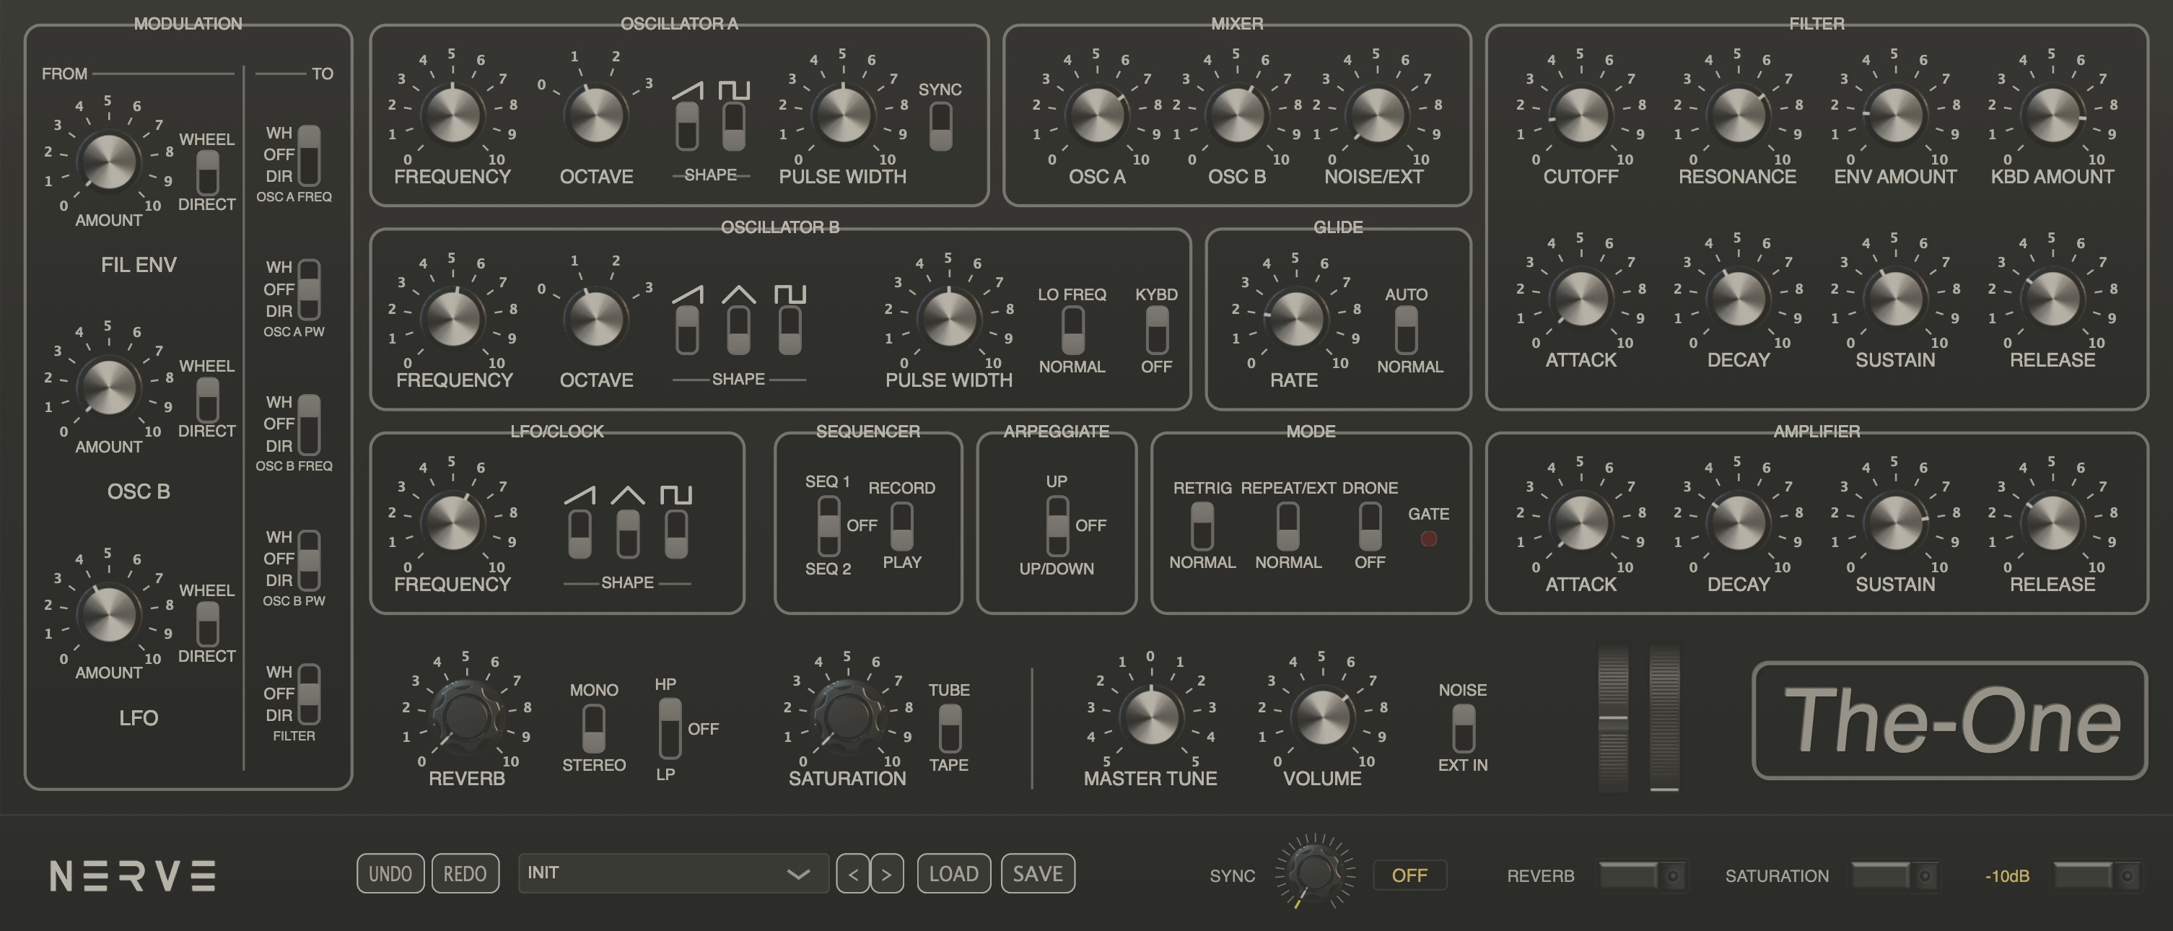Toggle the -10dB slide switch

(x=2097, y=876)
